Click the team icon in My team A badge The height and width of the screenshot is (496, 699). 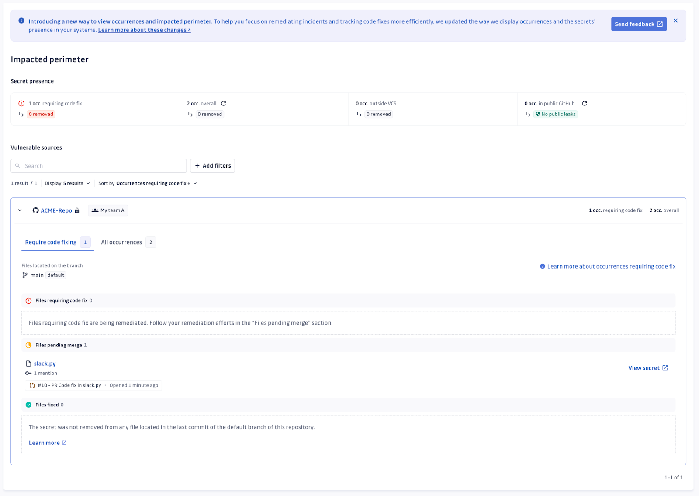point(95,210)
